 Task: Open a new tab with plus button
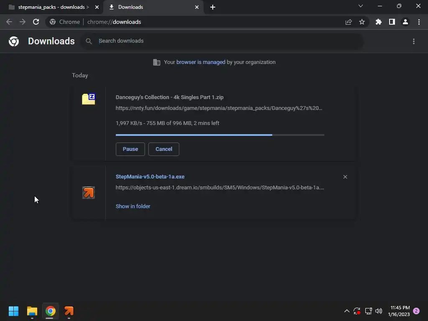coord(213,7)
